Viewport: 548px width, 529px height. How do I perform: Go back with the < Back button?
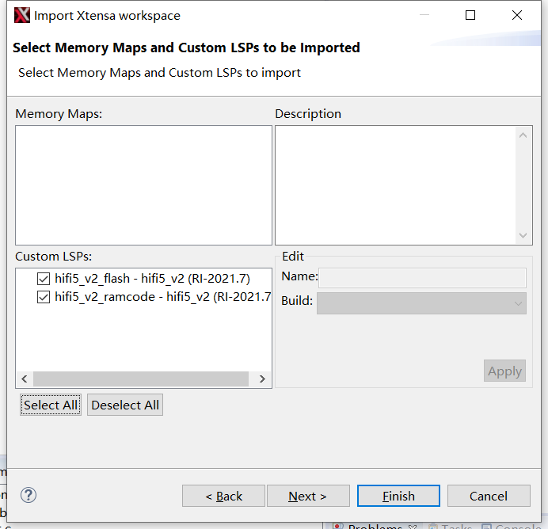(x=223, y=496)
